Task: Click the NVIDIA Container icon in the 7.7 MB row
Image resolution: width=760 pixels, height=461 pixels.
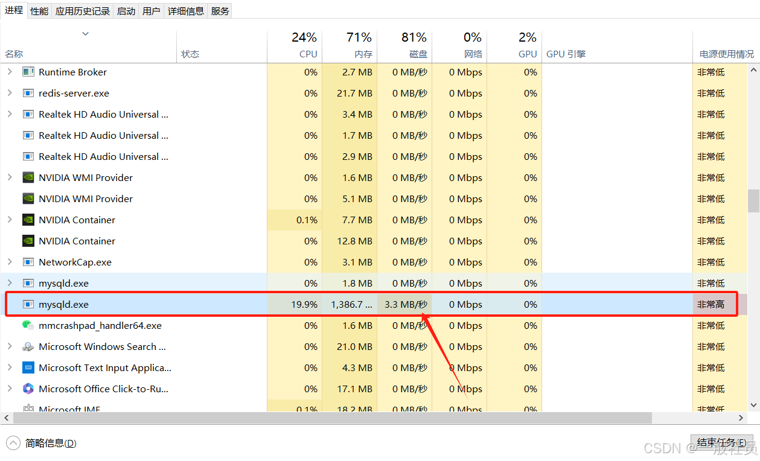Action: point(28,220)
